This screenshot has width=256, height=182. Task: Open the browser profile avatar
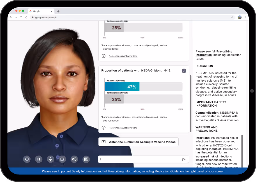pyautogui.click(x=240, y=17)
